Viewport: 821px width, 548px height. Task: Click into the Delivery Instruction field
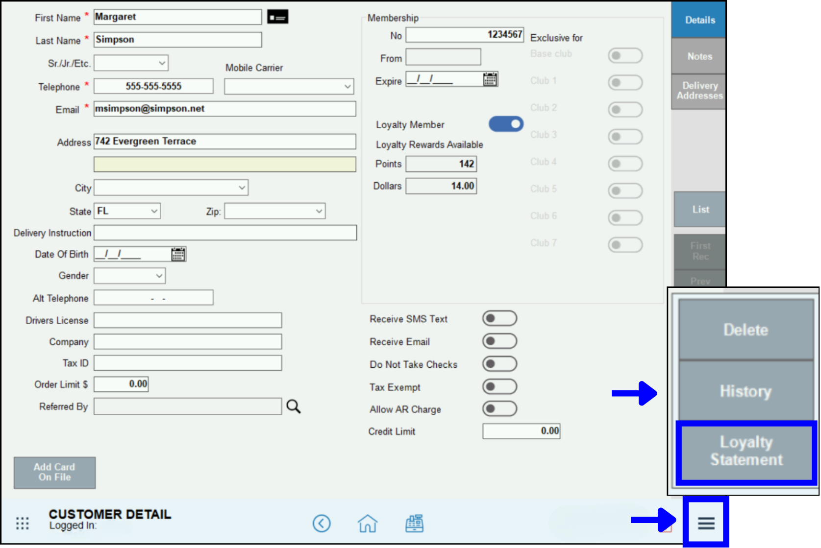coord(225,233)
